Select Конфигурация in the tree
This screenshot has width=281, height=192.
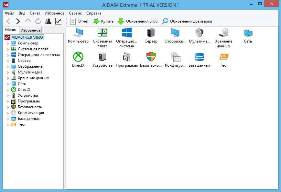31,113
